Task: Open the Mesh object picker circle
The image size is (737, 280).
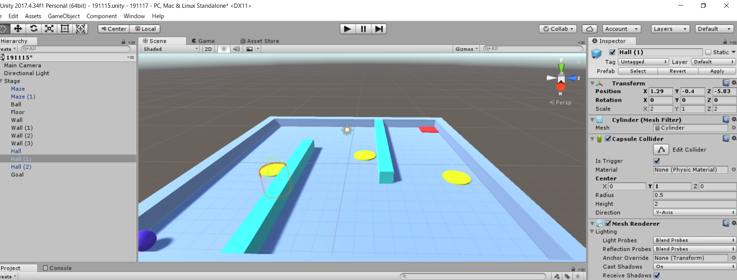Action: point(733,128)
